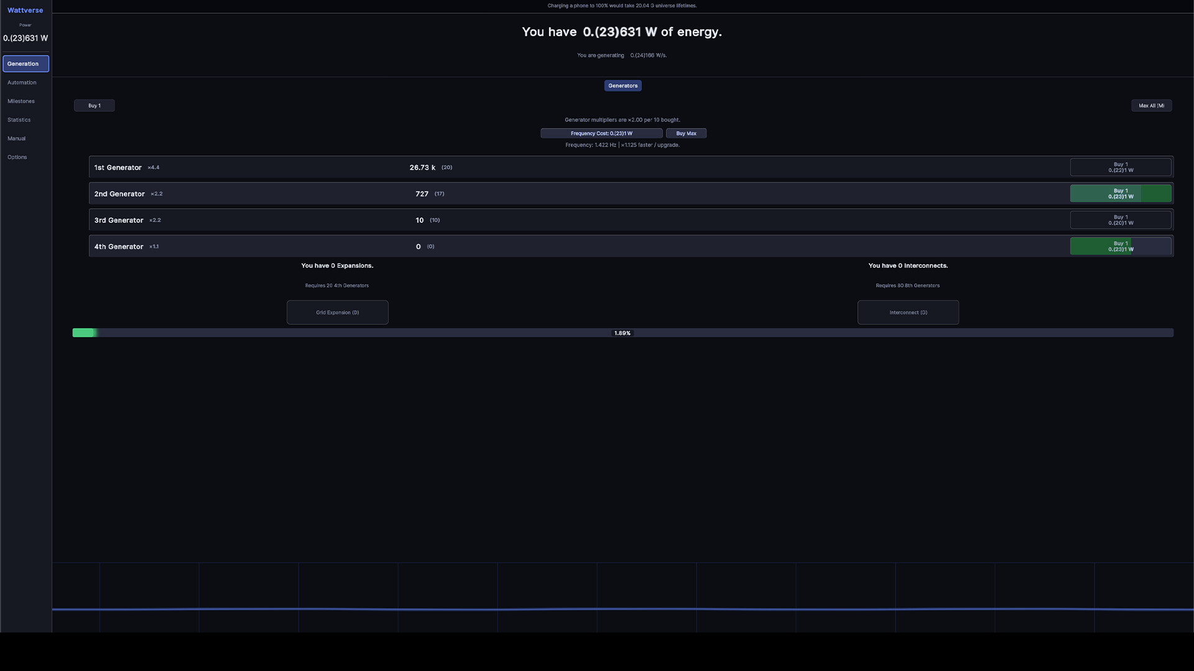Click the Interconnect (0) button

908,313
